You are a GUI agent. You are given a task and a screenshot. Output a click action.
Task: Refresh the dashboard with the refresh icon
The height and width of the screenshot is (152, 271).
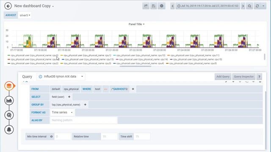257,6
